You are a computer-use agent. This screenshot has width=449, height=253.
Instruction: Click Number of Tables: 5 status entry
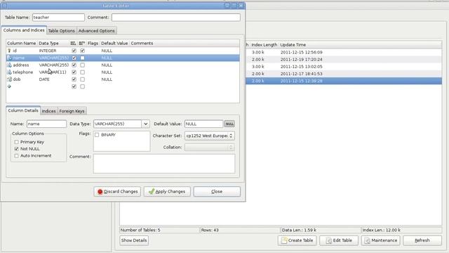[140, 230]
